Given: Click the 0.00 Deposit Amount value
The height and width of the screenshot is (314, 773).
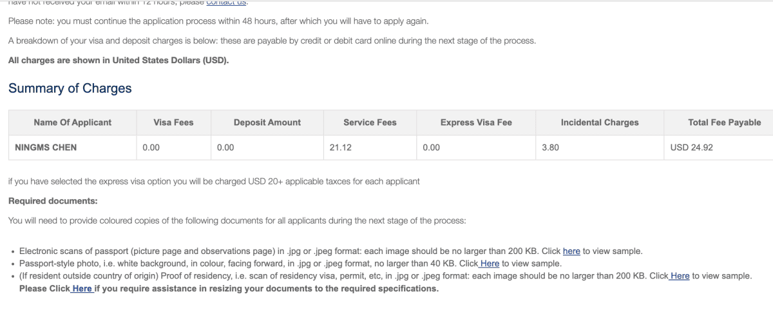Looking at the screenshot, I should pyautogui.click(x=225, y=148).
